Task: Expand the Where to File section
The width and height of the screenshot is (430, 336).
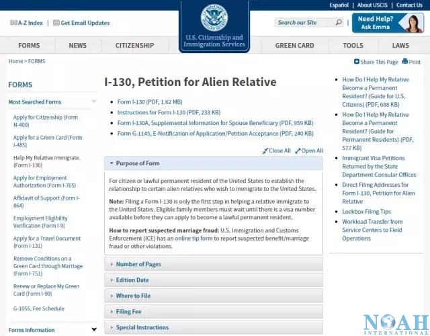Action: pyautogui.click(x=214, y=296)
